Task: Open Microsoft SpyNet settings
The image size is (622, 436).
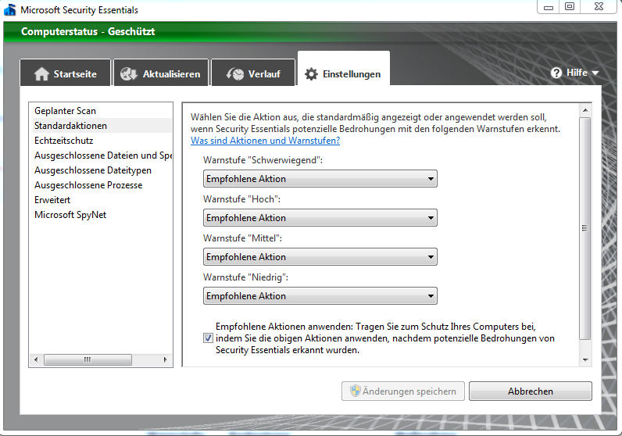Action: coord(102,215)
